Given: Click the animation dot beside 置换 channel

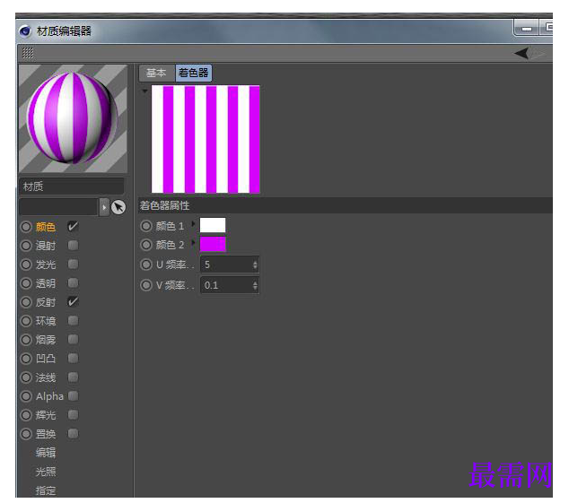Looking at the screenshot, I should click(x=26, y=435).
